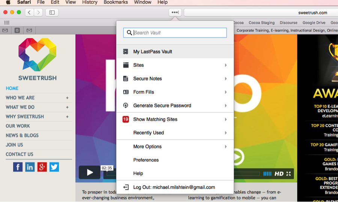The height and width of the screenshot is (202, 338).
Task: Open the Apple menu
Action: (8, 2)
